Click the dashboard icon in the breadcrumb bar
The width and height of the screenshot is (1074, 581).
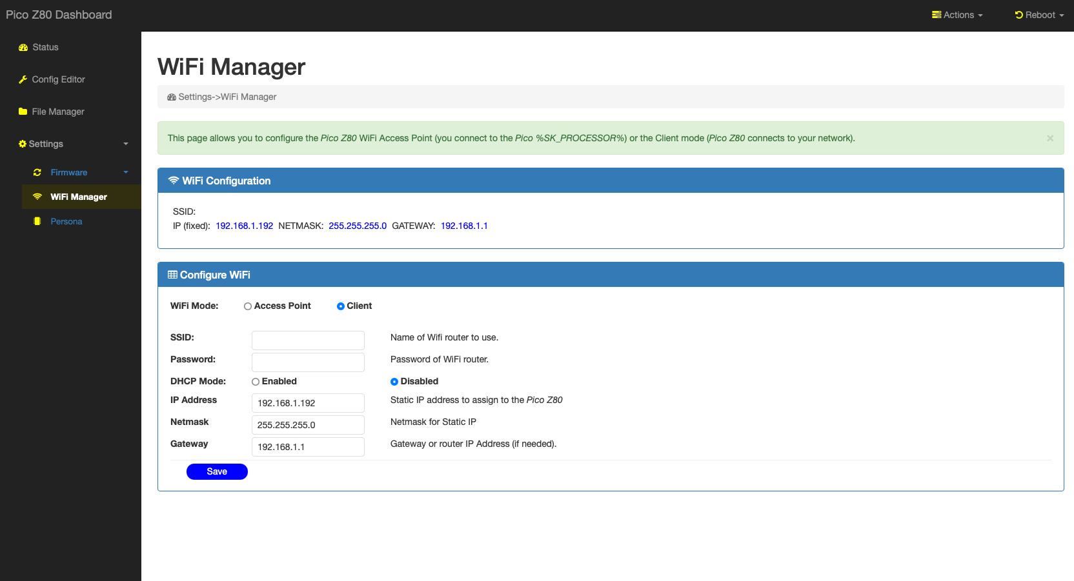(171, 97)
